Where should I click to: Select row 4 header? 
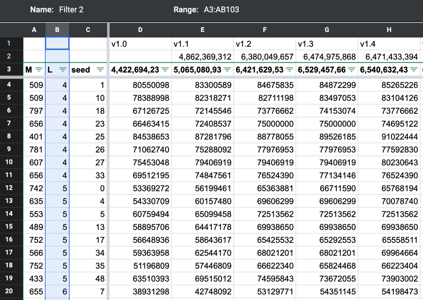[x=12, y=85]
